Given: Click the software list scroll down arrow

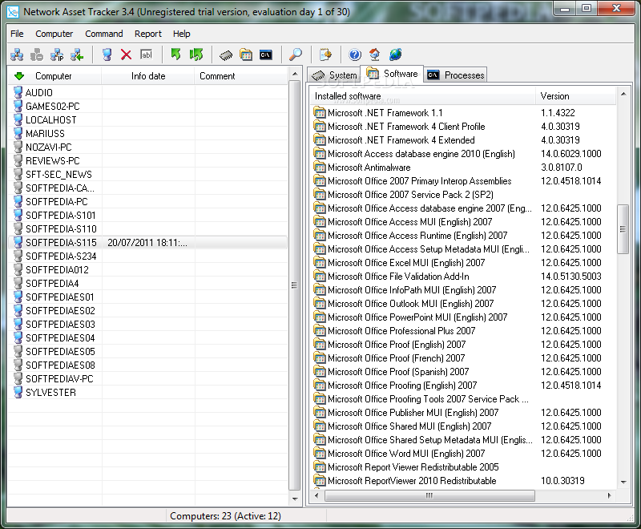Looking at the screenshot, I should (623, 483).
